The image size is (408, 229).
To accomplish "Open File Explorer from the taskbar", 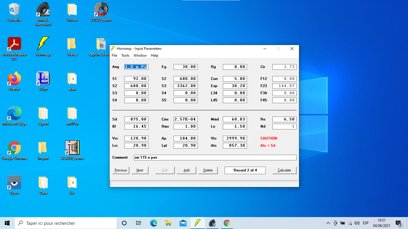I will pos(168,223).
